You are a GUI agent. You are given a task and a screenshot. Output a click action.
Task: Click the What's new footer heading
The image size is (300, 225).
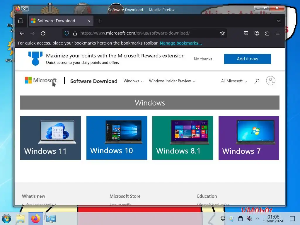tap(33, 196)
